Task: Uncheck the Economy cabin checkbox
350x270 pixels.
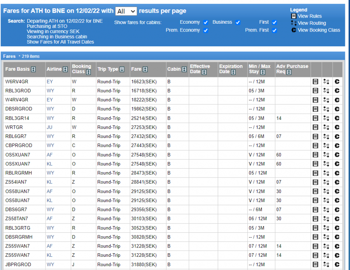Action: (x=206, y=23)
